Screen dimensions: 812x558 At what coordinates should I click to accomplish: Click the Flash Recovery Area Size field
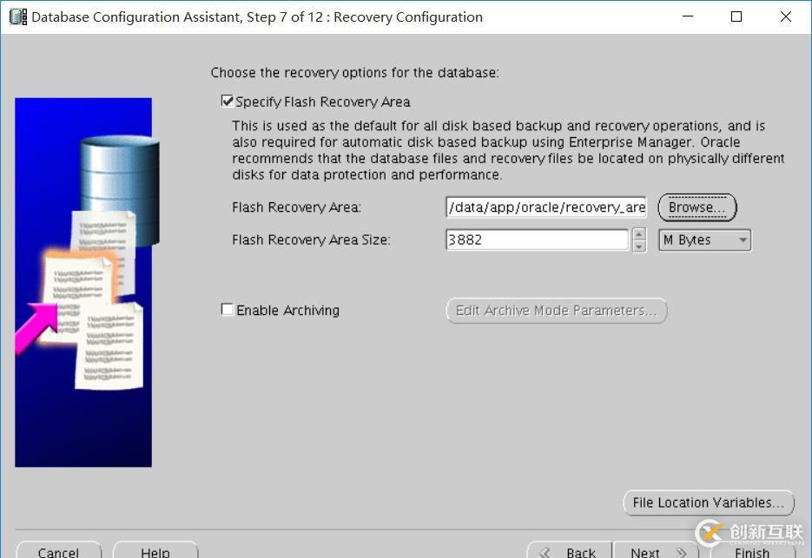click(537, 240)
